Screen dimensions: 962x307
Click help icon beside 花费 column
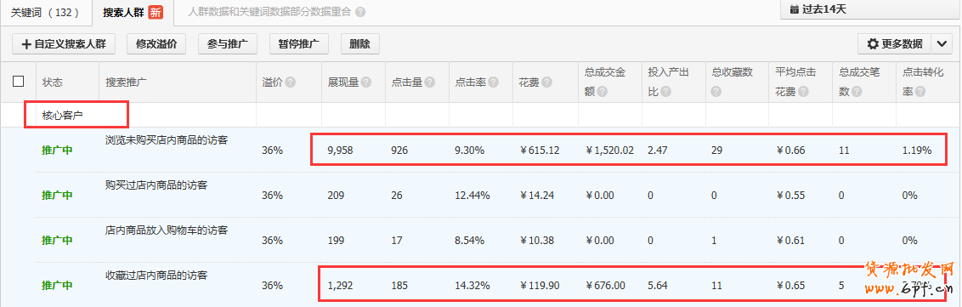(546, 82)
